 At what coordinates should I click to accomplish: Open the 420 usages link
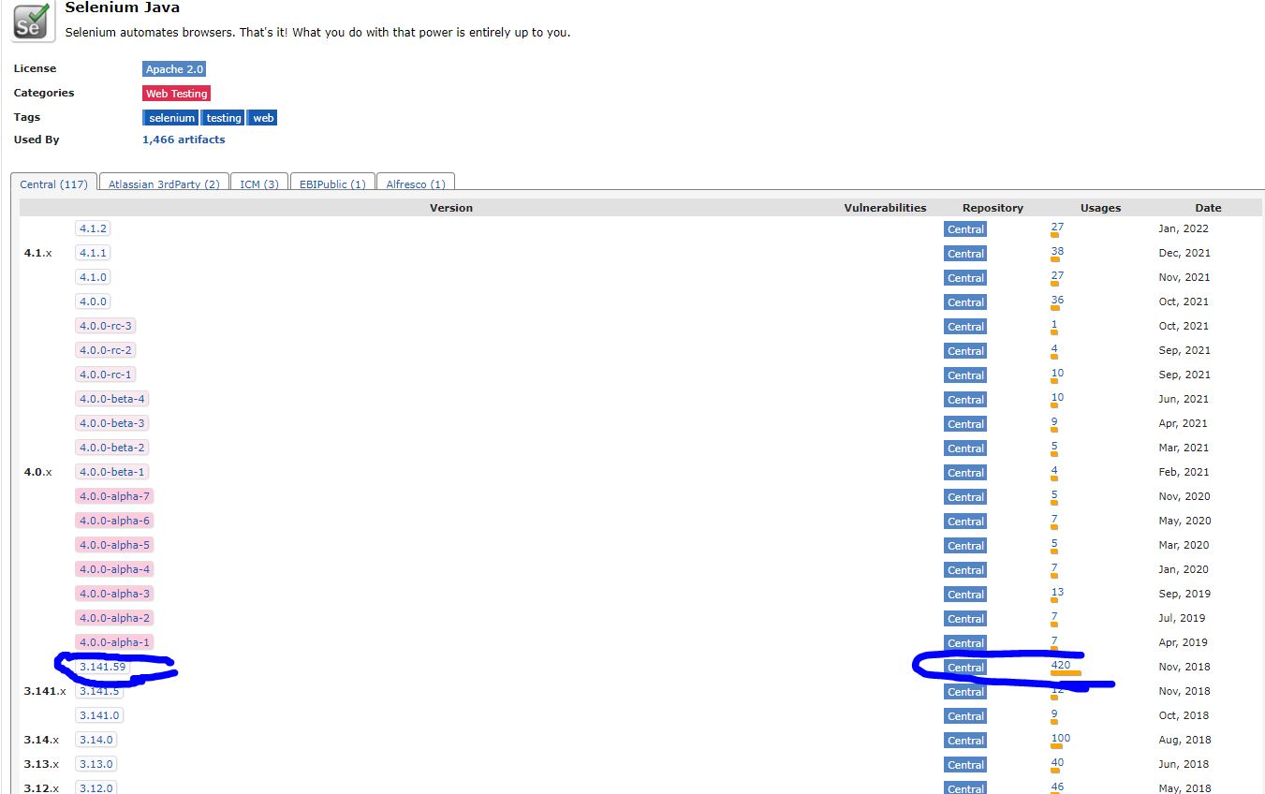tap(1060, 665)
